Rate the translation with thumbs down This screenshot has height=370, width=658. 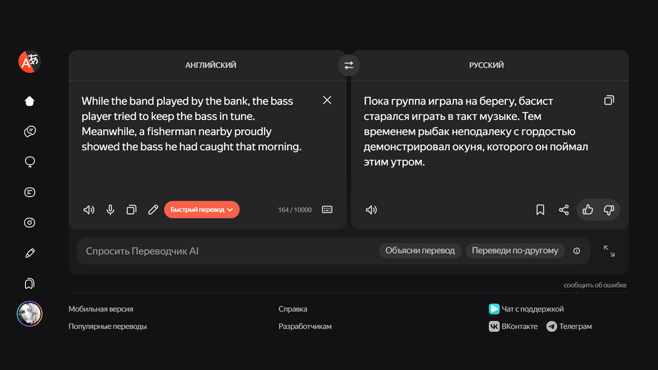(x=609, y=210)
